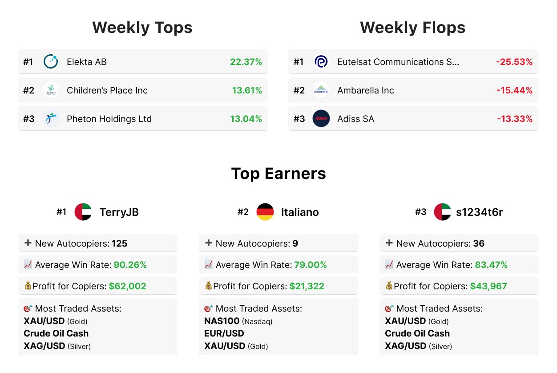The width and height of the screenshot is (557, 373).
Task: Click the Eutelsat Communications logo icon
Action: (x=321, y=62)
